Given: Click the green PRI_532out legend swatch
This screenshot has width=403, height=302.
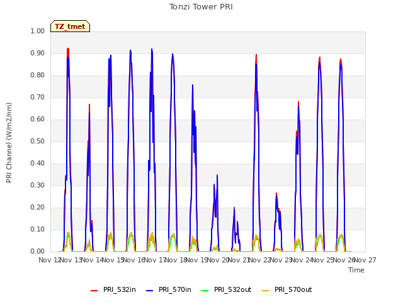Looking at the screenshot, I should [205, 291].
